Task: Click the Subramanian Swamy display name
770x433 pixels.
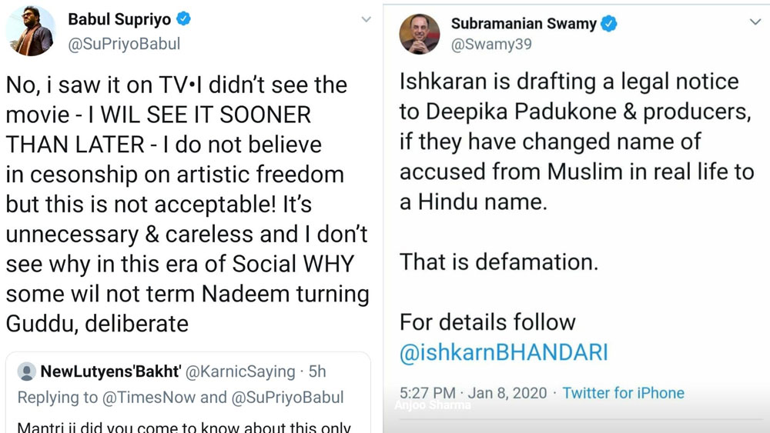Action: pyautogui.click(x=523, y=24)
